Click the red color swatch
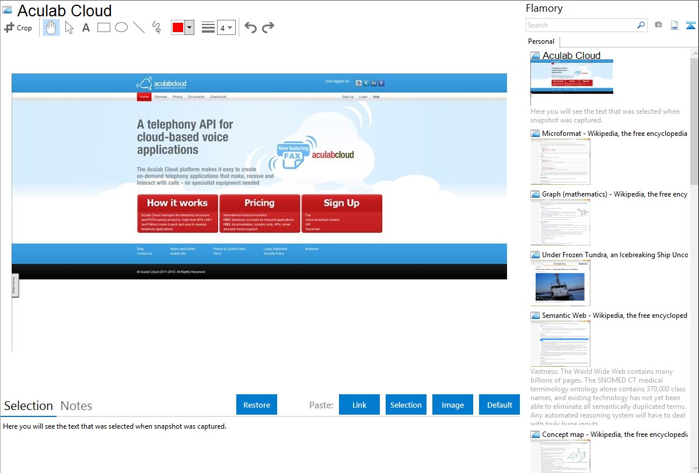Viewport: 699px width, 473px height. click(178, 27)
